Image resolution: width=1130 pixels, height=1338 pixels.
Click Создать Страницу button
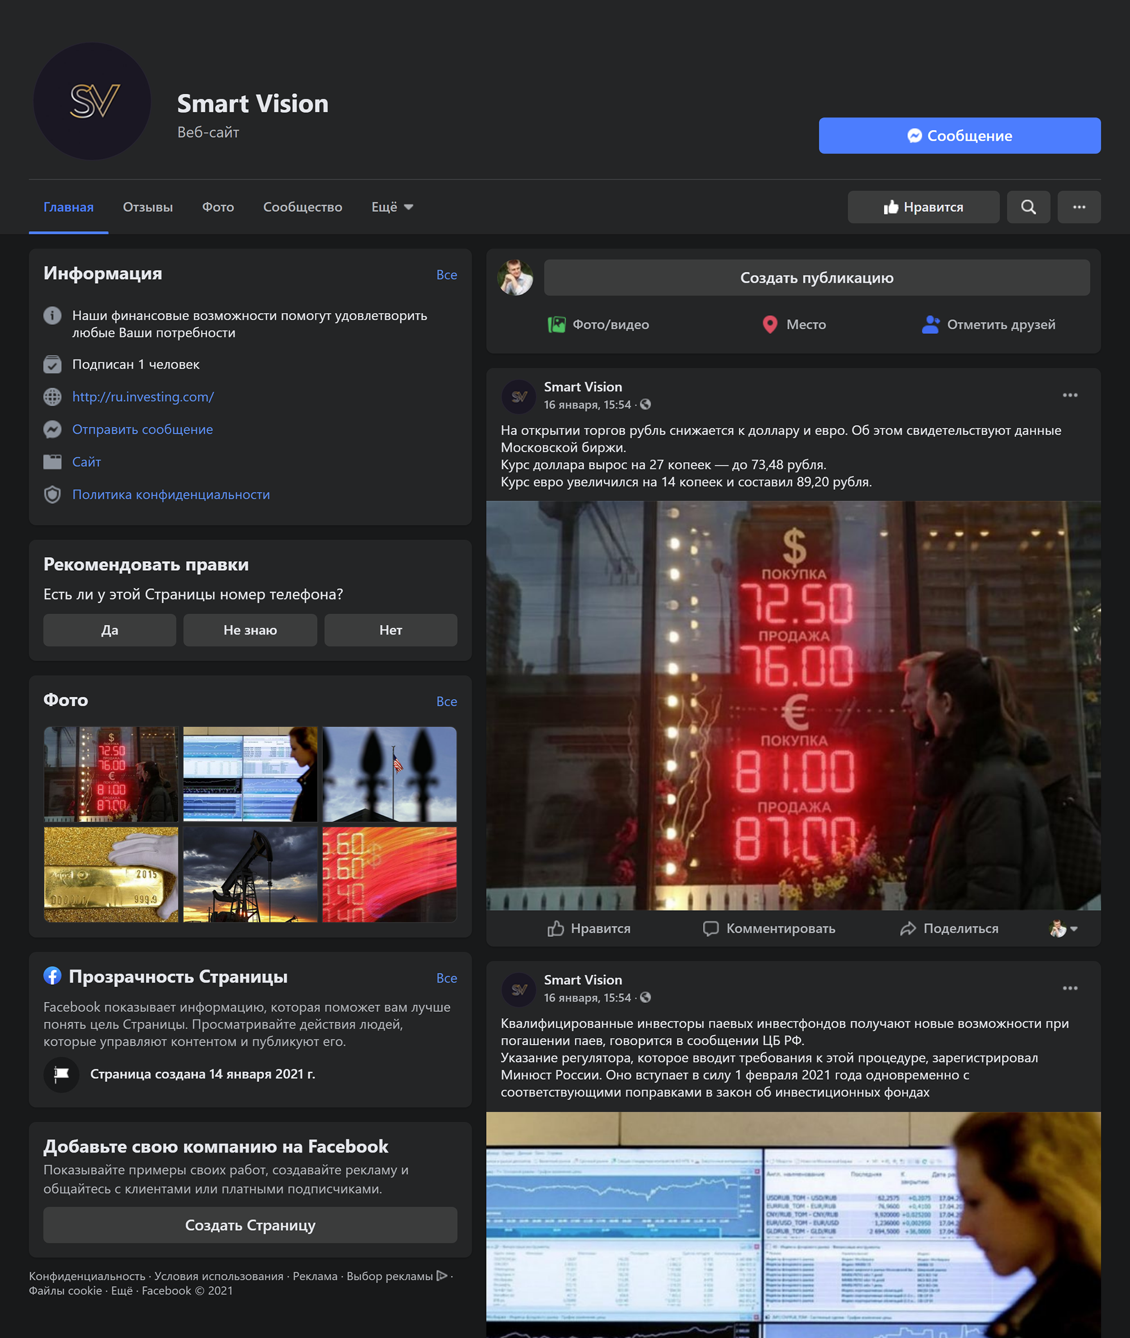(250, 1224)
